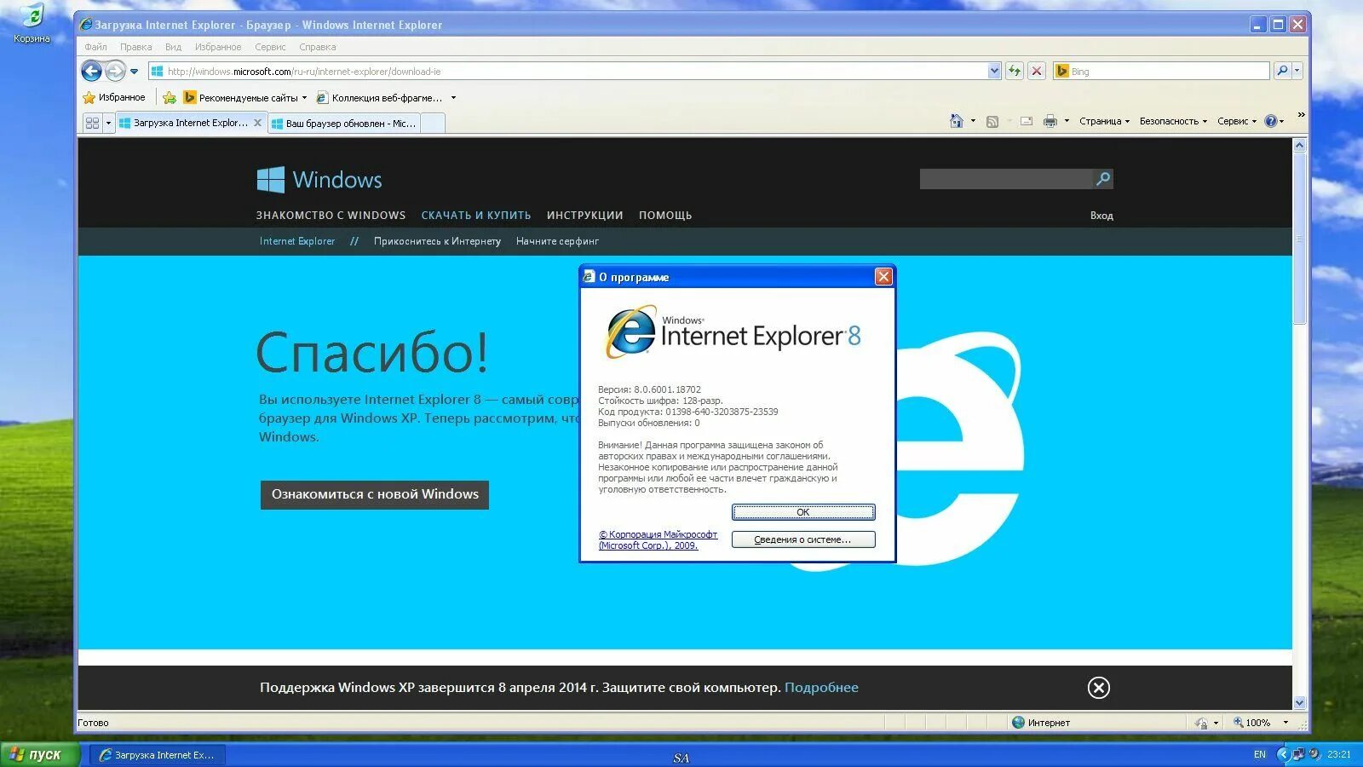Image resolution: width=1363 pixels, height=767 pixels.
Task: Open Quick Tabs thumbnail view
Action: tap(93, 123)
